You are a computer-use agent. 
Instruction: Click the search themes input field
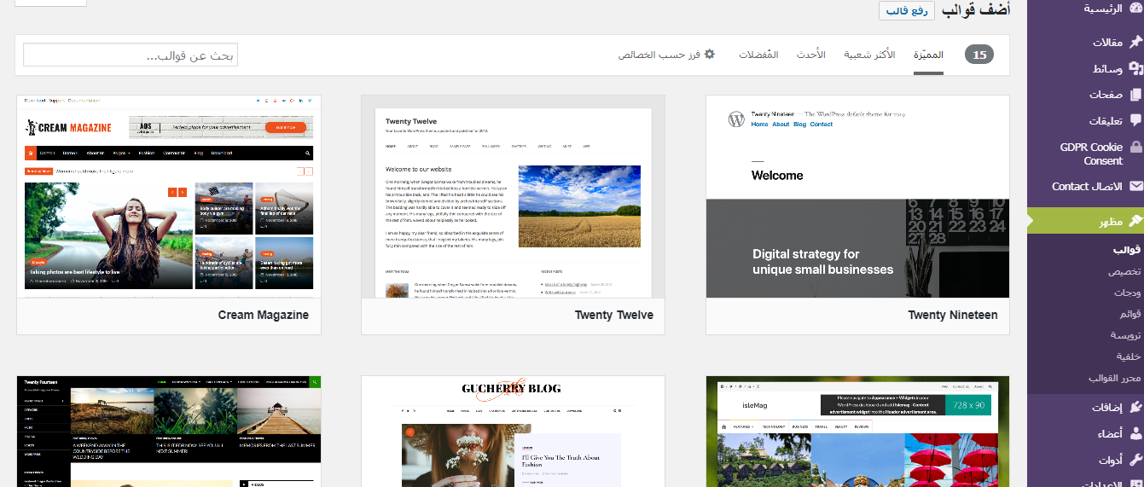click(x=131, y=55)
